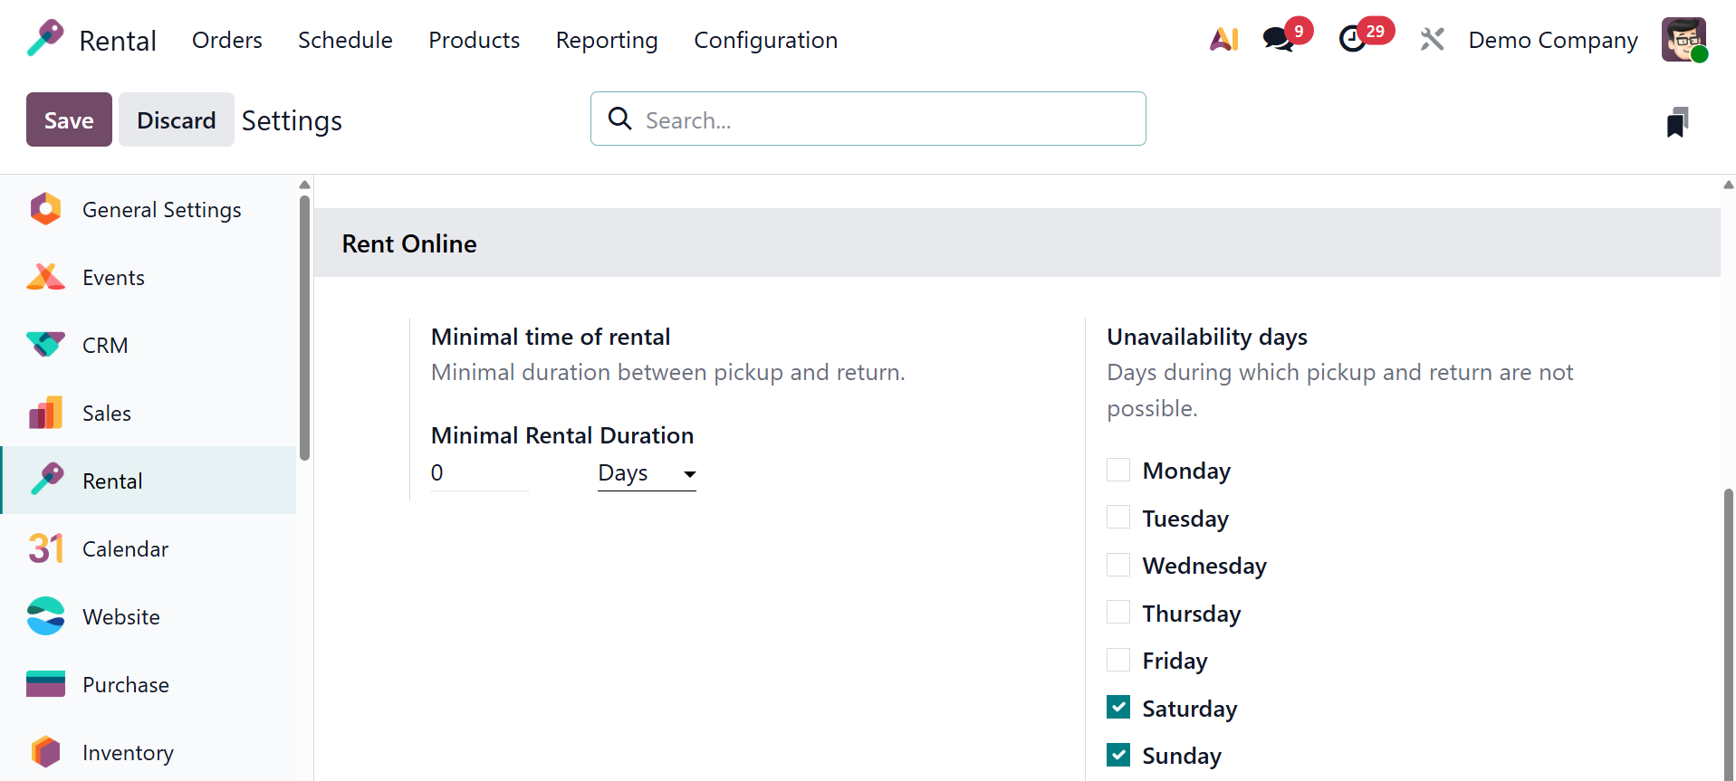The width and height of the screenshot is (1736, 781).
Task: Click the Save button
Action: [x=69, y=119]
